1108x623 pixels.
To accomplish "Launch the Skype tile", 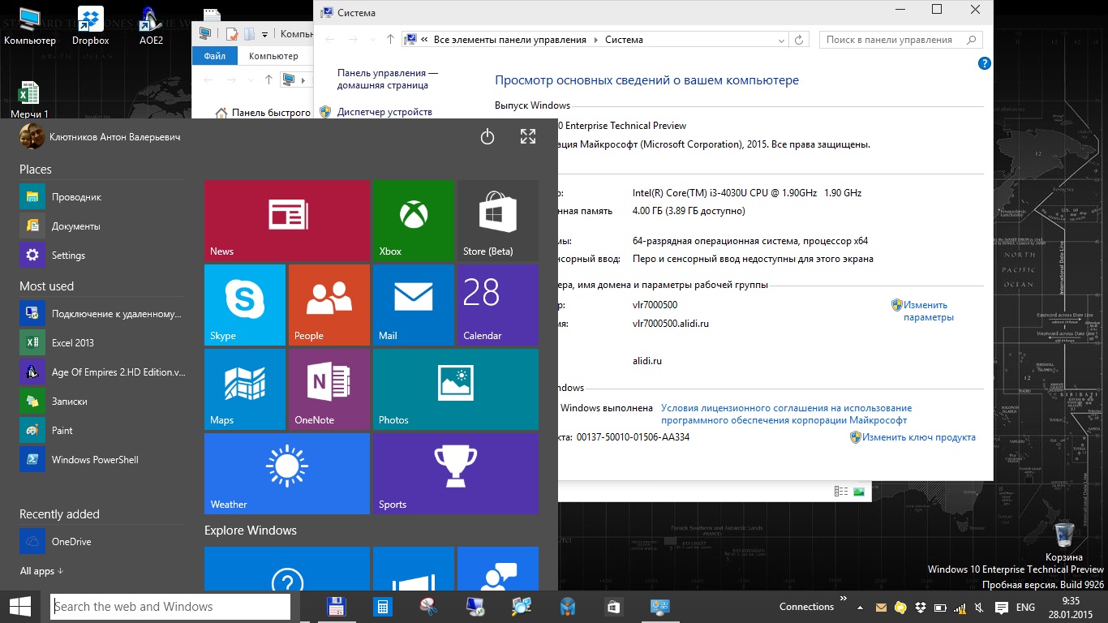I will coord(245,305).
